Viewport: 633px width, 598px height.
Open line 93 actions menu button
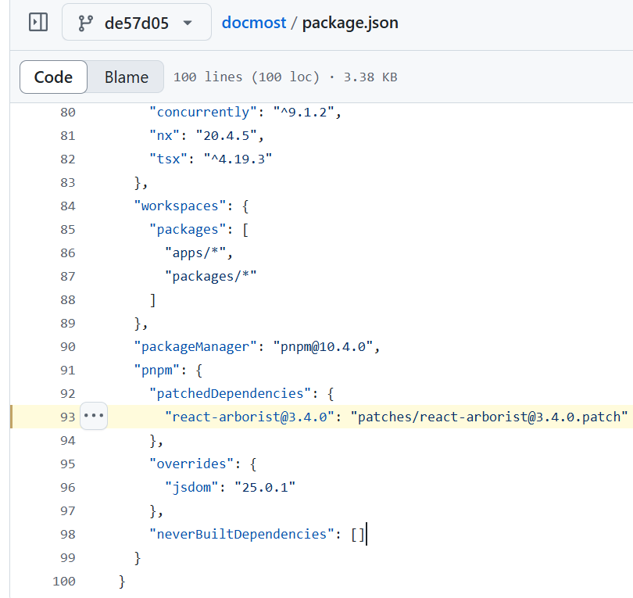point(94,416)
